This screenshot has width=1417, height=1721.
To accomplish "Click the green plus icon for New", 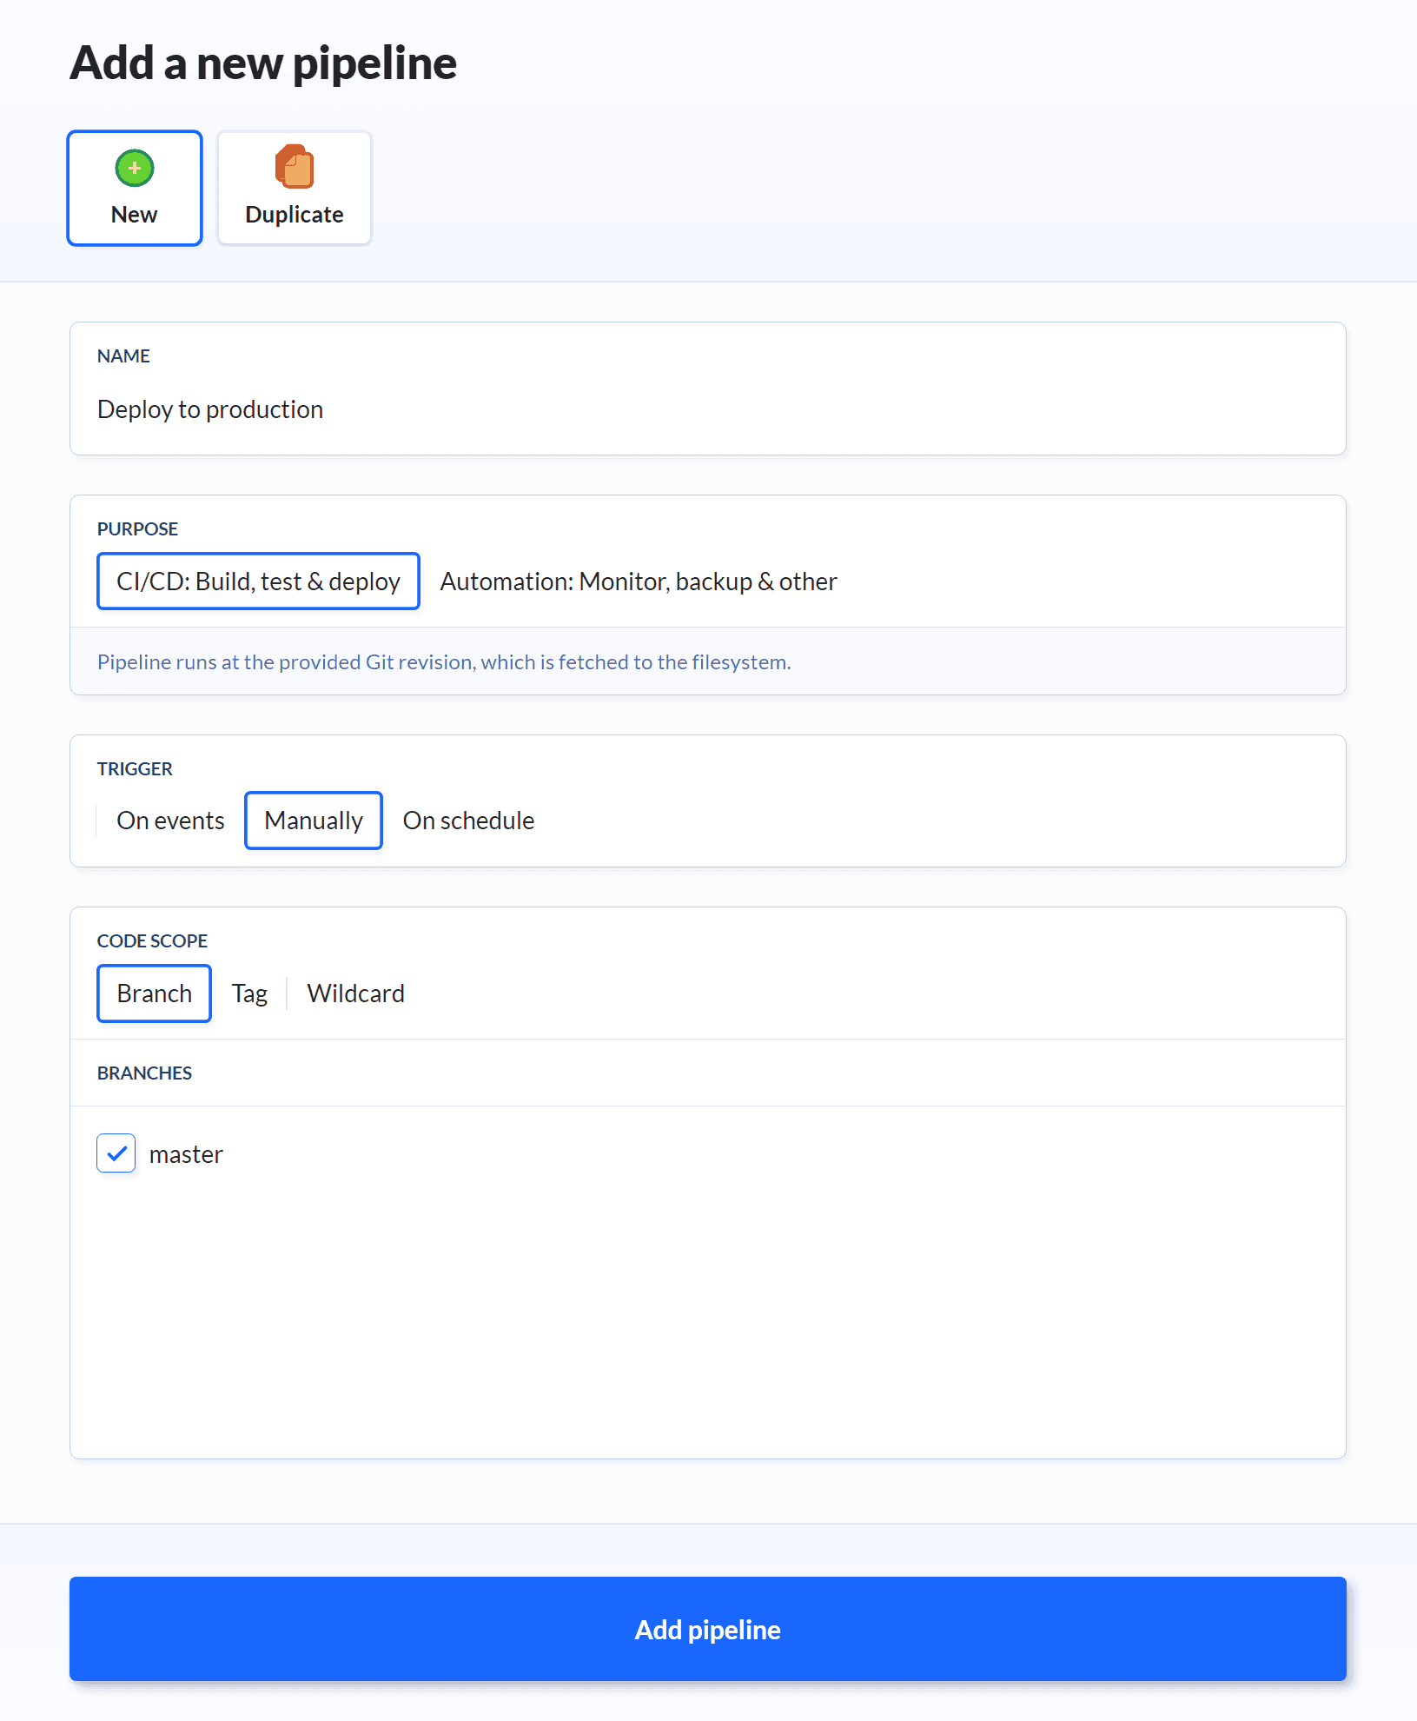I will 135,168.
